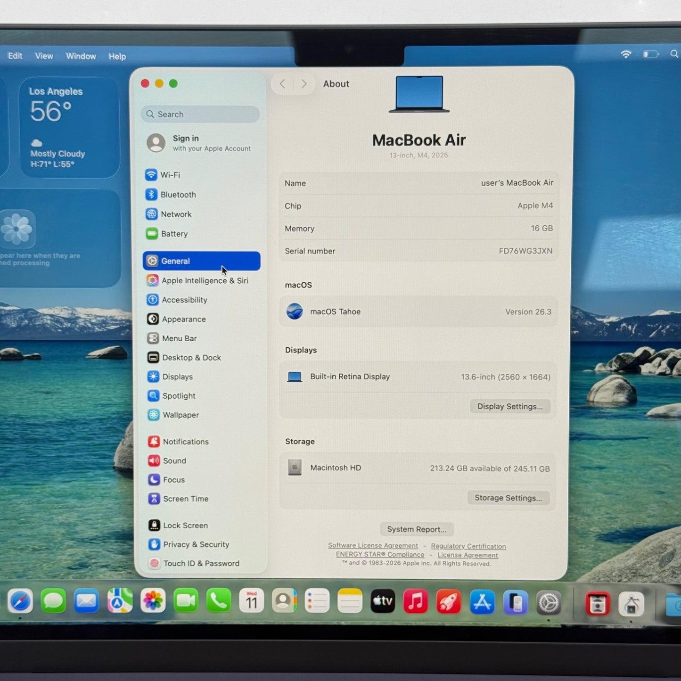The width and height of the screenshot is (681, 681).
Task: Go back using the back chevron
Action: (x=282, y=84)
